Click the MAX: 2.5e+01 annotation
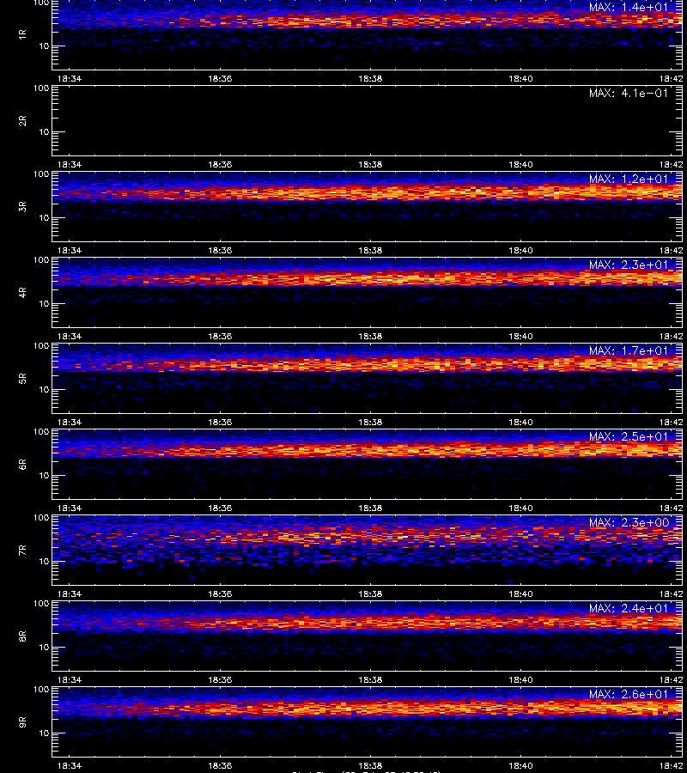The height and width of the screenshot is (773, 687). tap(629, 436)
